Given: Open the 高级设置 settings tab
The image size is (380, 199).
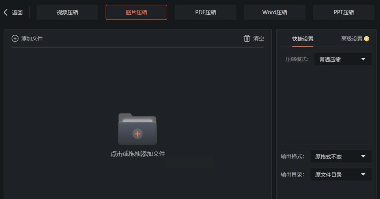Looking at the screenshot, I should [352, 39].
